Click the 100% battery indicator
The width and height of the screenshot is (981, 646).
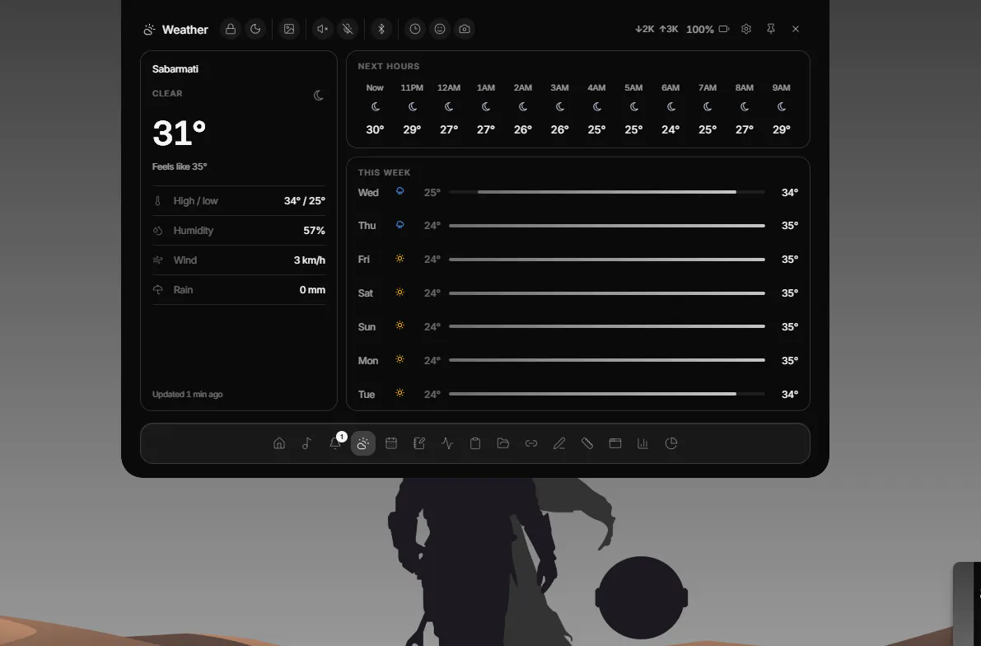tap(708, 29)
